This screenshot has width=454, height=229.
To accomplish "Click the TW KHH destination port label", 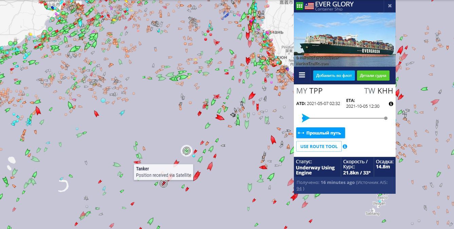I will [x=379, y=91].
